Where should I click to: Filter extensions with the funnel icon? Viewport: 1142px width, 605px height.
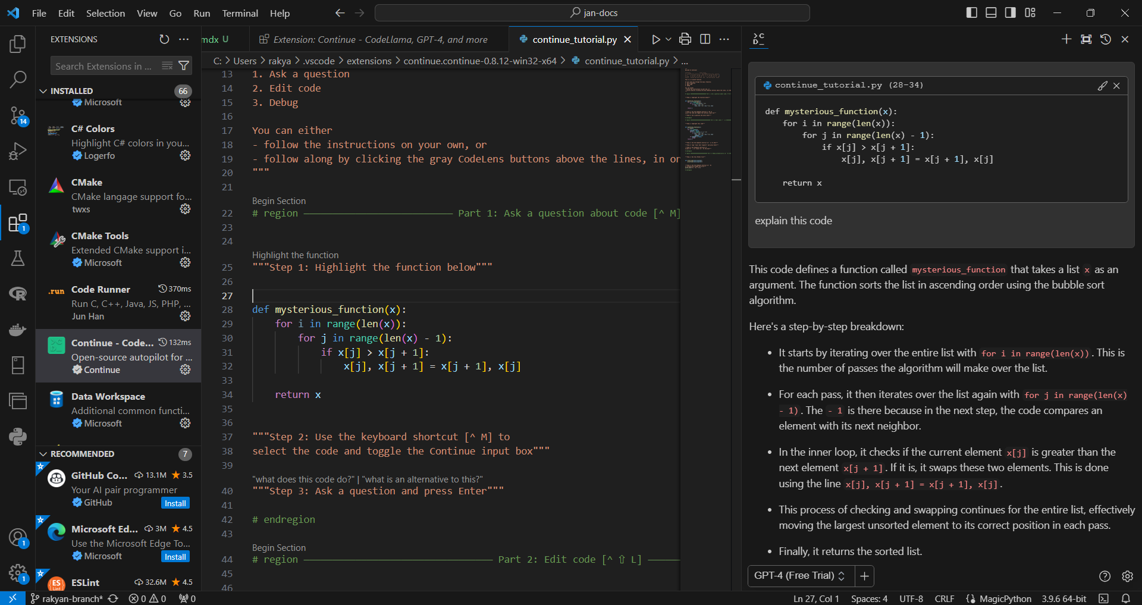click(184, 66)
